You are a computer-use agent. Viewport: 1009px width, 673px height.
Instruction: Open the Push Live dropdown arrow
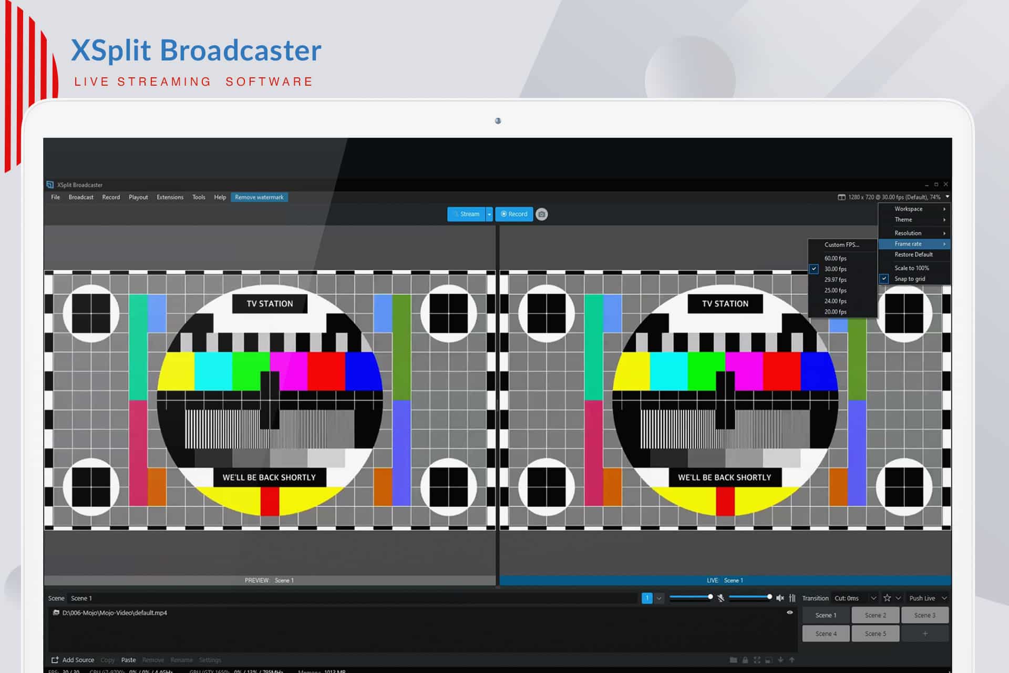point(944,598)
